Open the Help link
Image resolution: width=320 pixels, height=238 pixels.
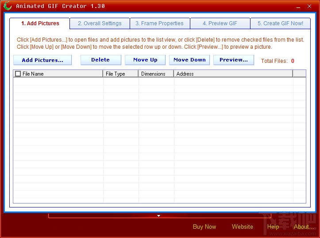point(273,226)
